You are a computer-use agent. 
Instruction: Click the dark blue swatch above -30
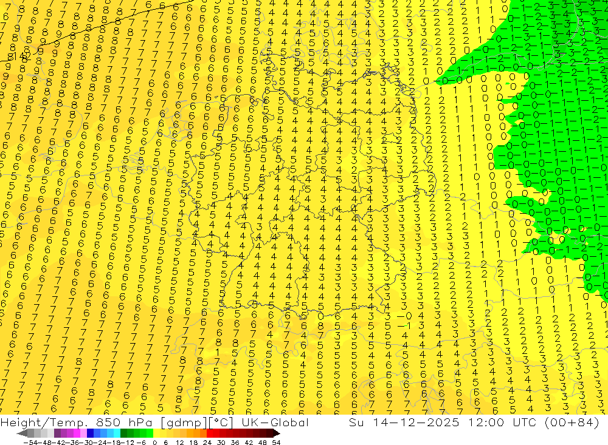[x=91, y=433]
